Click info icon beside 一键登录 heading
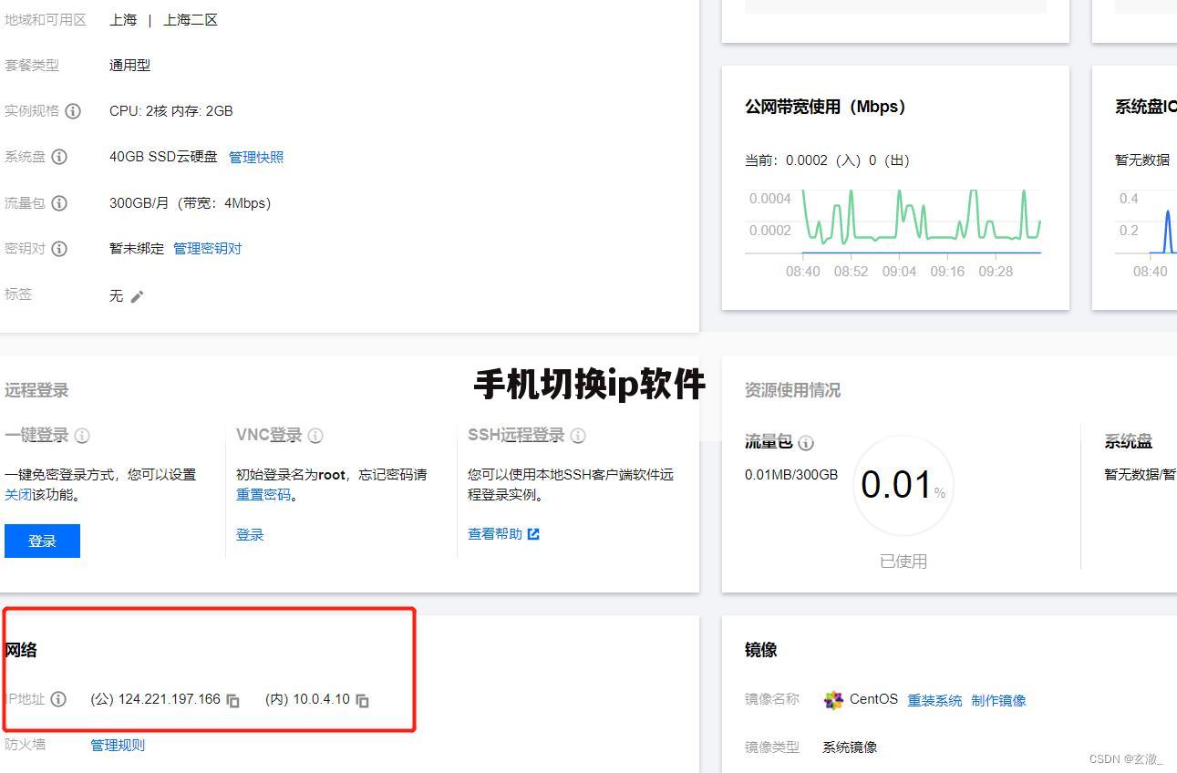Image resolution: width=1177 pixels, height=773 pixels. 82,436
